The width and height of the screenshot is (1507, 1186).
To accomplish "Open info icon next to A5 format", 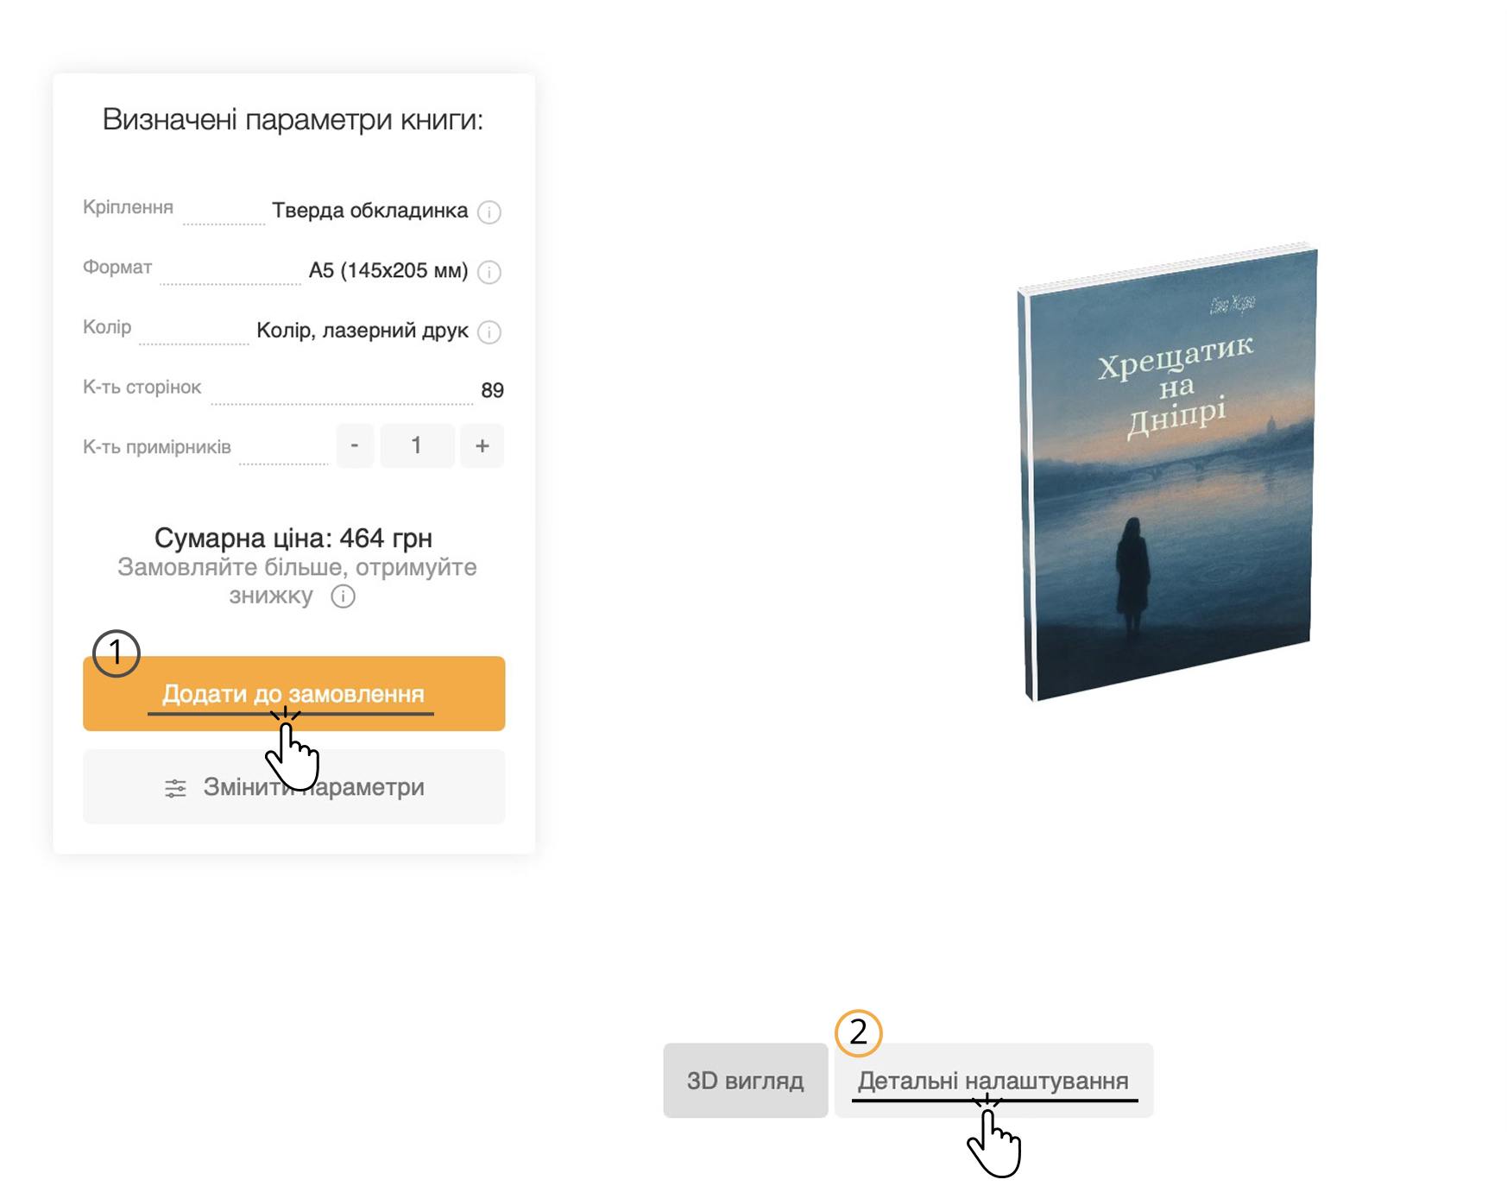I will click(489, 273).
